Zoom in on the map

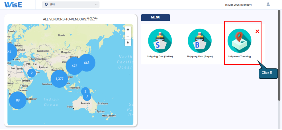(x=128, y=30)
